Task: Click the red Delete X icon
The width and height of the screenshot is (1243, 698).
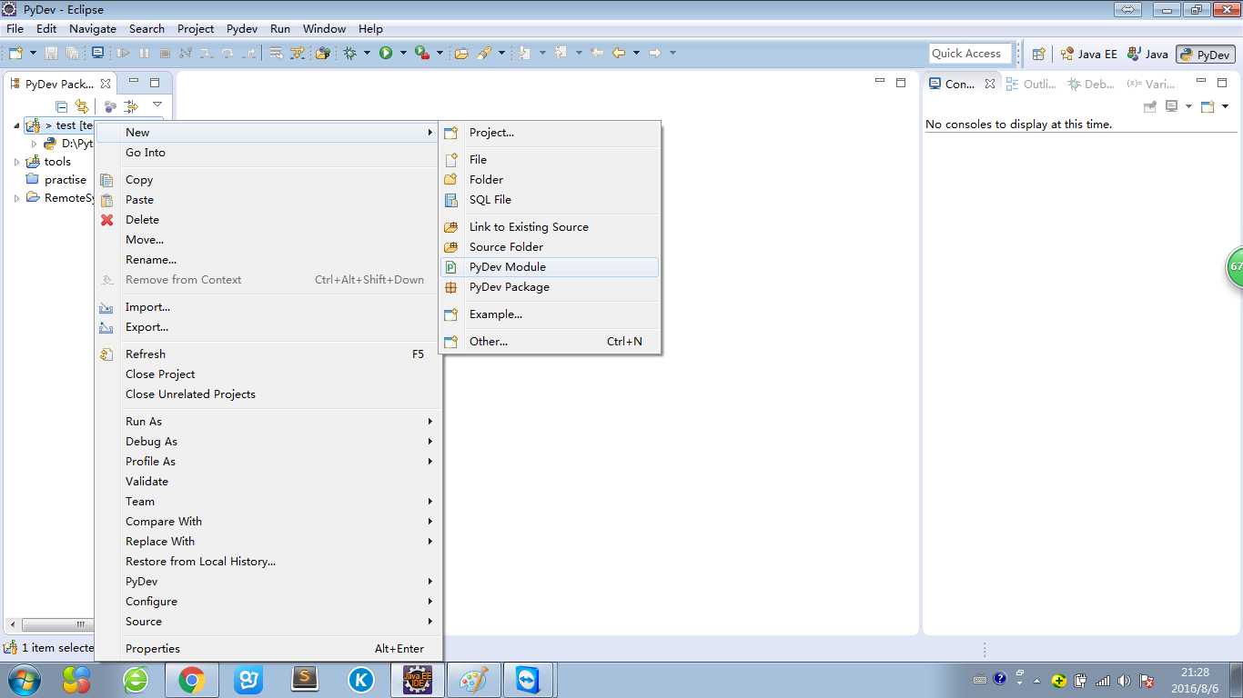Action: (x=106, y=220)
